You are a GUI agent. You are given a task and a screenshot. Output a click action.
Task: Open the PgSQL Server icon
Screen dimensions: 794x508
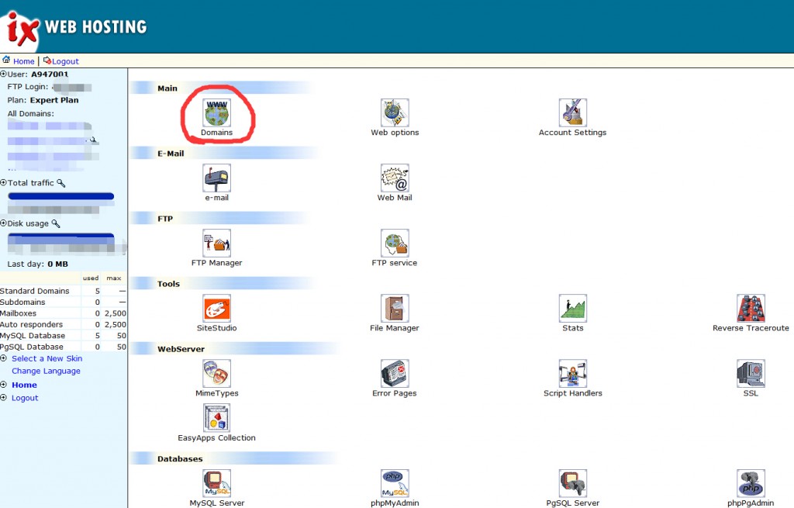(573, 483)
